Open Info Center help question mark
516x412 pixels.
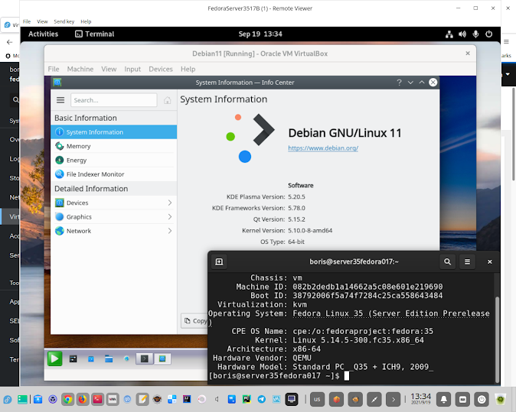click(399, 83)
